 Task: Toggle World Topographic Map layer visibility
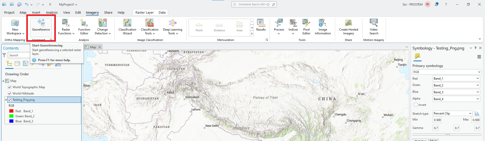10,87
